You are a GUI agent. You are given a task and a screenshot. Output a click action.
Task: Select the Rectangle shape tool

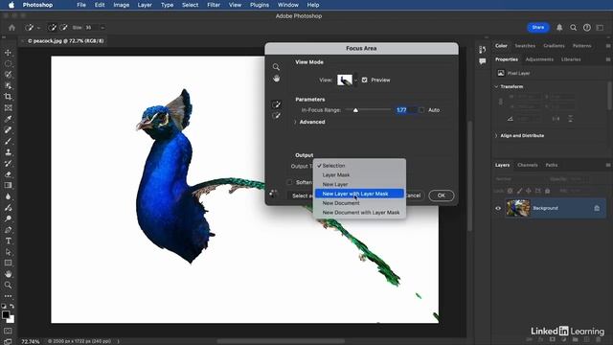pos(8,263)
